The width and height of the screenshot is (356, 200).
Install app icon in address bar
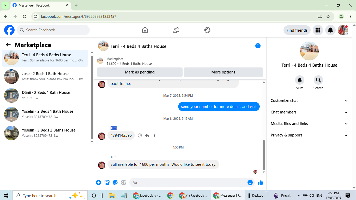point(320,16)
